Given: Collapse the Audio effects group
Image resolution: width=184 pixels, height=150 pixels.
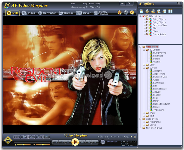Looking at the screenshot, I should 140,119.
